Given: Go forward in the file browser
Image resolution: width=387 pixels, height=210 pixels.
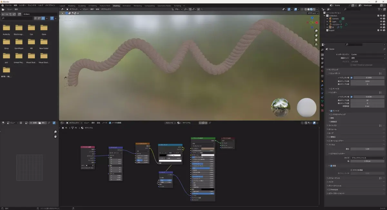Looking at the screenshot, I should pyautogui.click(x=7, y=14).
